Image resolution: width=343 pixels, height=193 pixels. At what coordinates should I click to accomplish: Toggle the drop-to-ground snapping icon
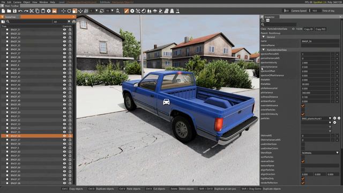(x=80, y=11)
